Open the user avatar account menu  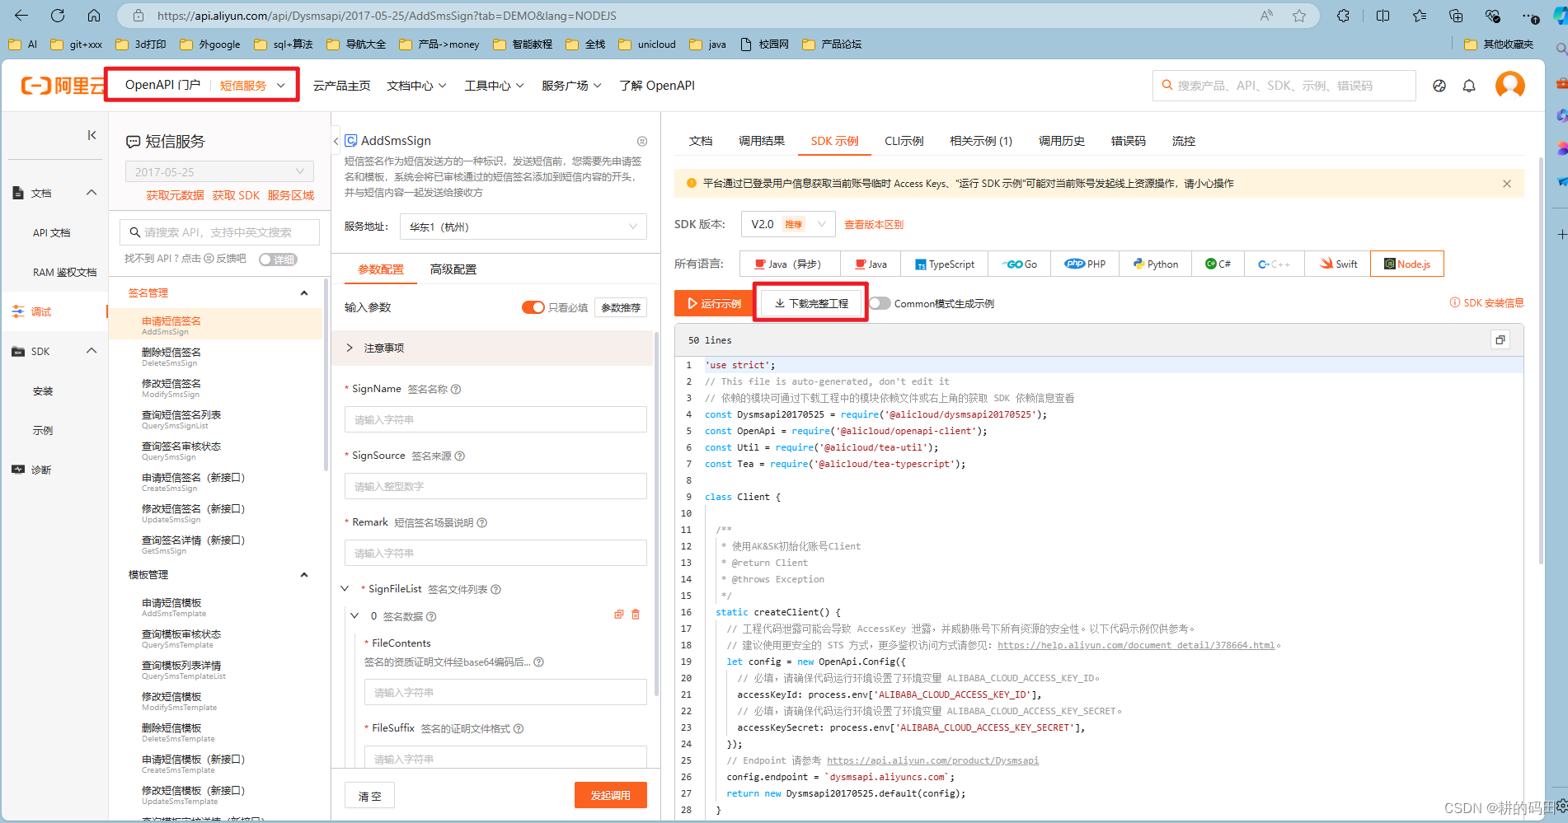tap(1510, 85)
